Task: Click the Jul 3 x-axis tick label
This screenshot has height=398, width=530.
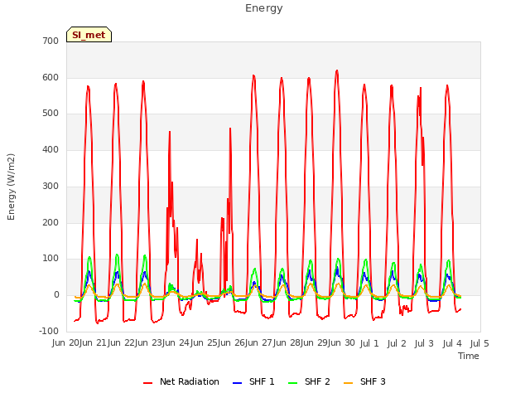Action: point(424,344)
